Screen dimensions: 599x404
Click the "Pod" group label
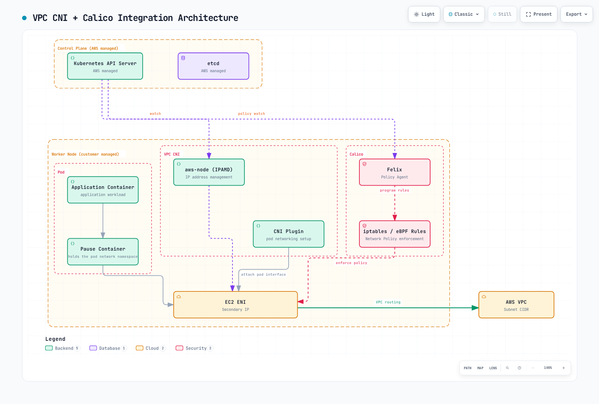[x=61, y=172]
